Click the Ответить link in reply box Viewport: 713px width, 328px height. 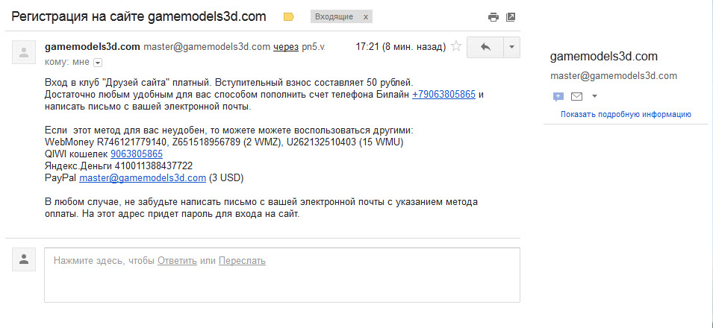[178, 261]
